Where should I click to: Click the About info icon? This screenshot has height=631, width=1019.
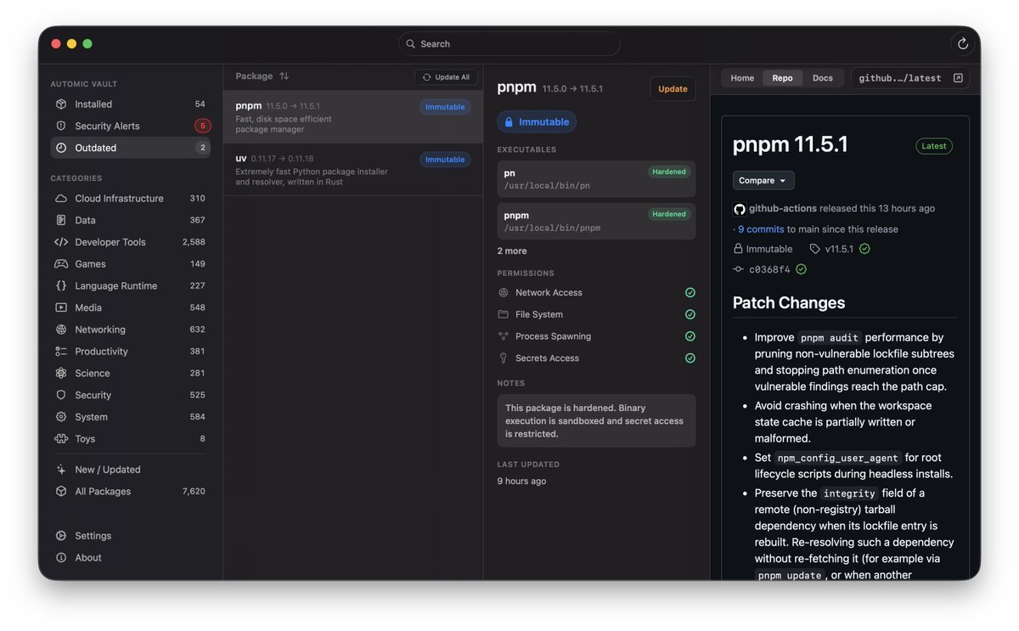tap(61, 558)
